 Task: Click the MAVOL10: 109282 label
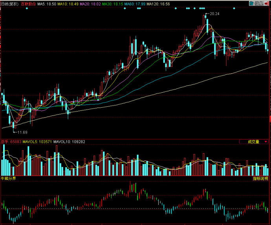point(69,142)
